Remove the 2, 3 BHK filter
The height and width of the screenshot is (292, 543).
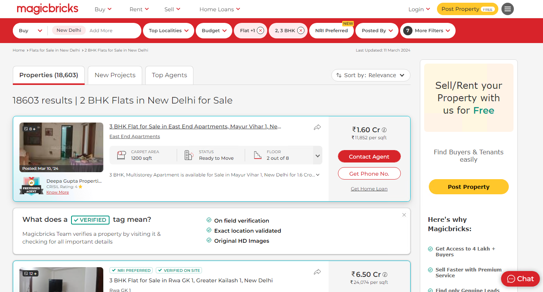click(301, 31)
